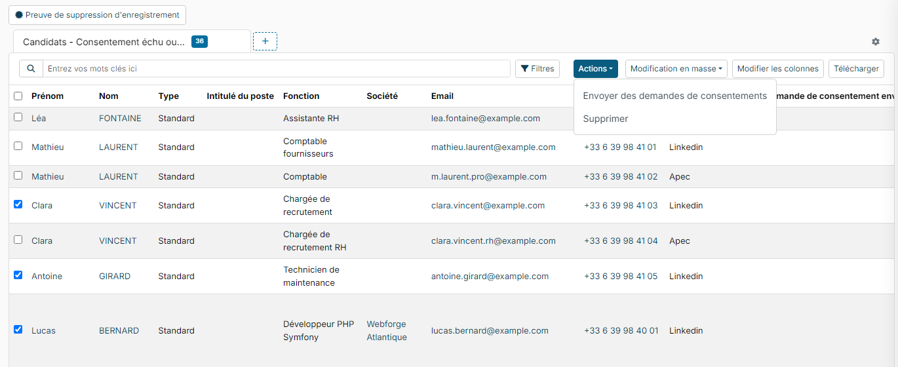Click the 36 count badge
This screenshot has width=898, height=367.
pyautogui.click(x=199, y=41)
